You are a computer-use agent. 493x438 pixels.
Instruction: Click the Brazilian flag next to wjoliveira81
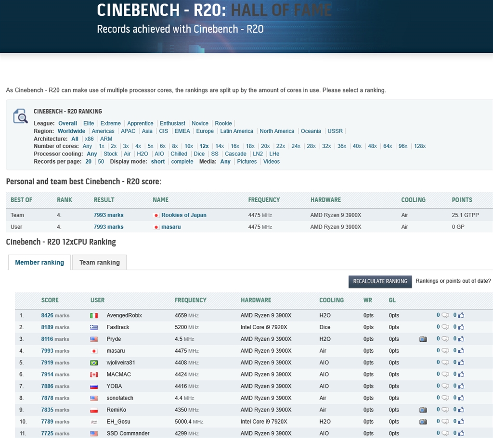(93, 362)
